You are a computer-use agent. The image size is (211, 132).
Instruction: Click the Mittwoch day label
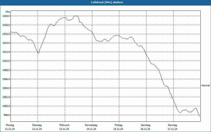tap(64, 125)
